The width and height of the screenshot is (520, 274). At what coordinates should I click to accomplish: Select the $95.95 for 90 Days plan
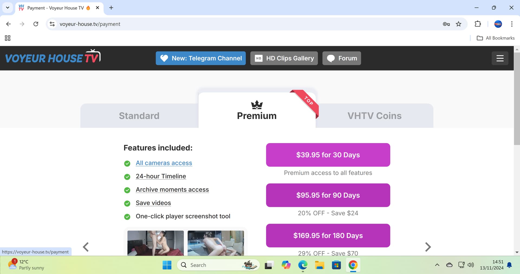pos(328,195)
